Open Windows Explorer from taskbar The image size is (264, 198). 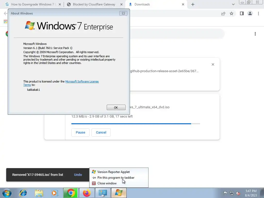pos(39,193)
